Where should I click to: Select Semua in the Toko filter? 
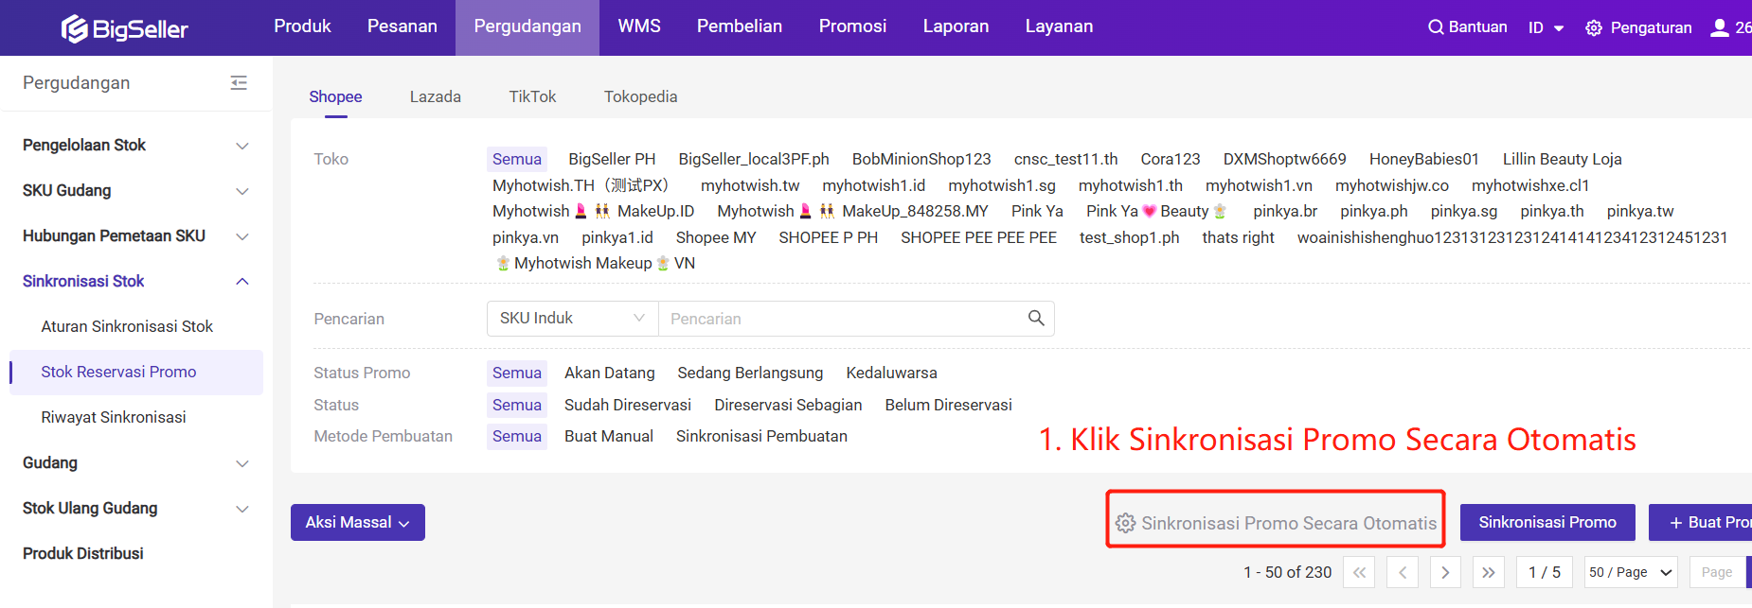517,159
